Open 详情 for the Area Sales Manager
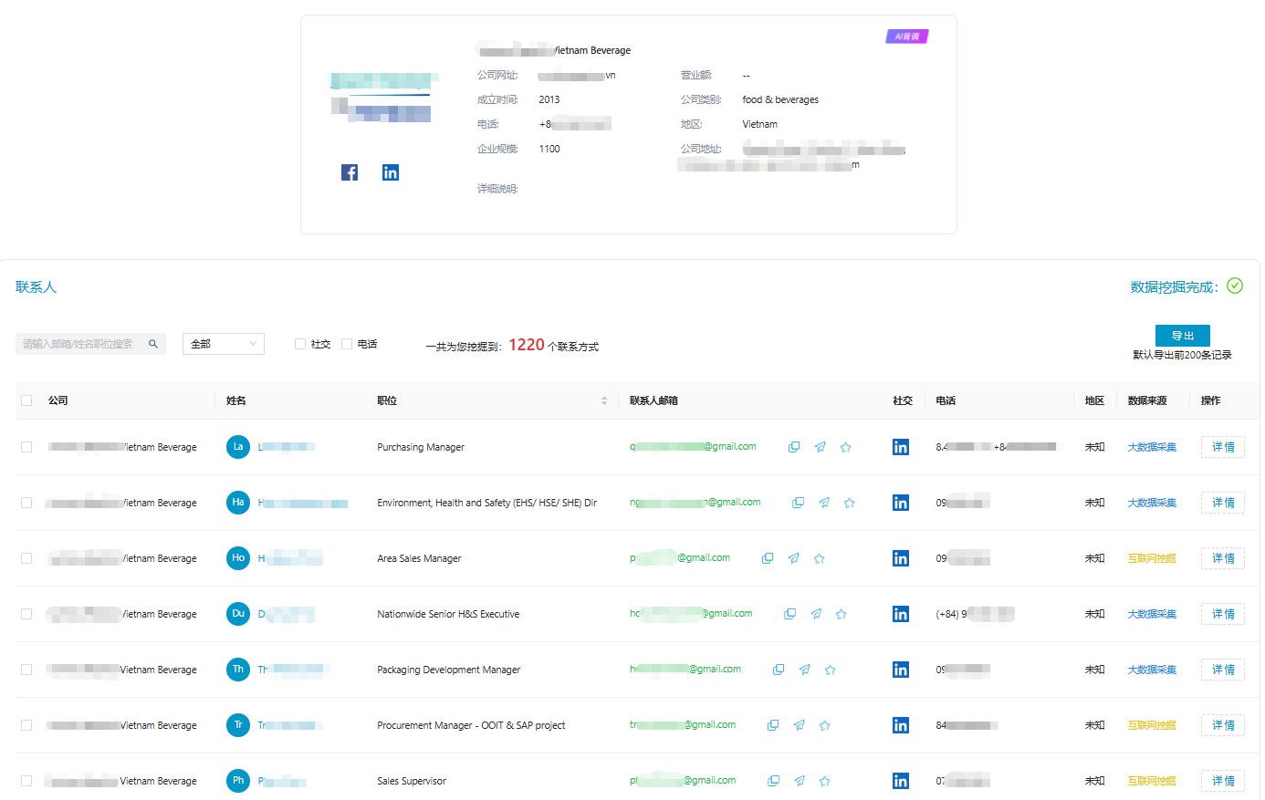This screenshot has height=800, width=1265. 1223,558
